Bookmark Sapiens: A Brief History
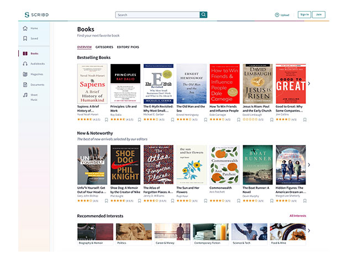Screen dimensions: 348x261 pos(106,120)
